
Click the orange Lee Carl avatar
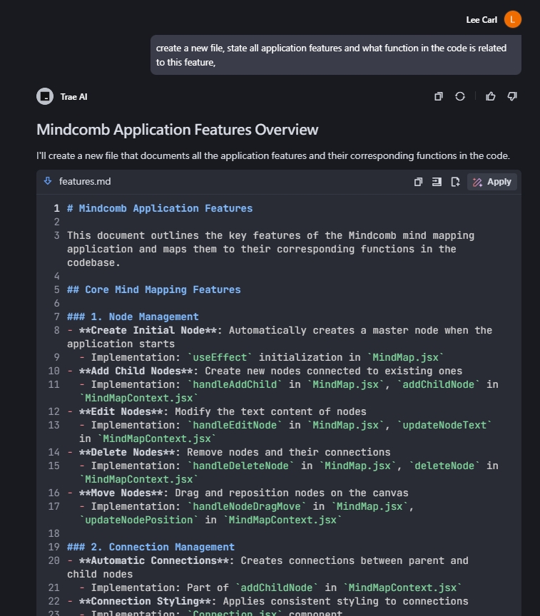pos(512,20)
